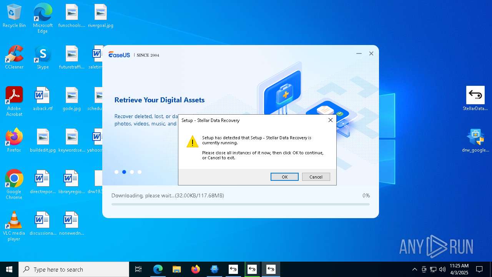Open the Skype desktop shortcut
Viewport: 492px width, 277px height.
coord(43,57)
